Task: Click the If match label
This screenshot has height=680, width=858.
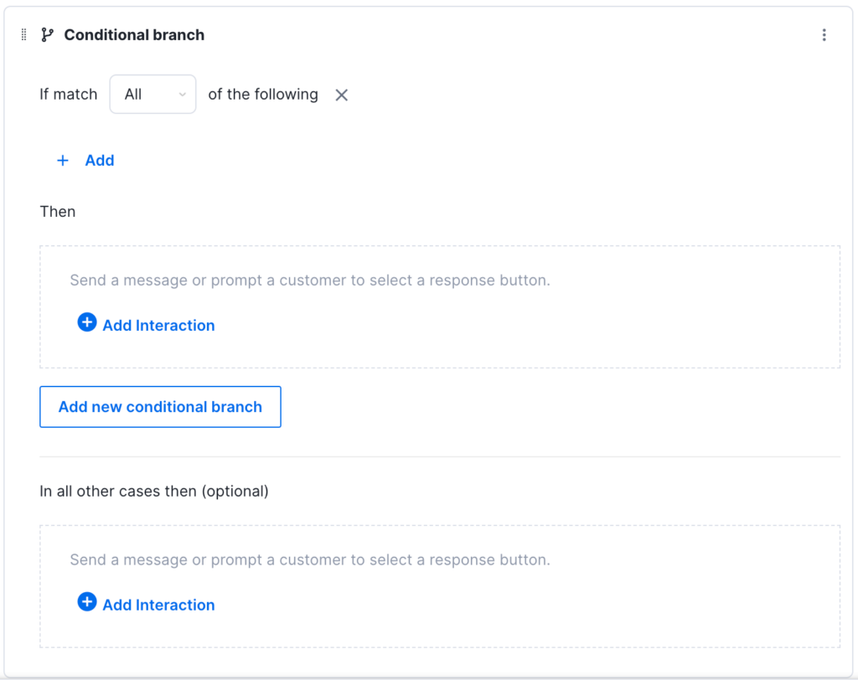Action: pos(69,95)
